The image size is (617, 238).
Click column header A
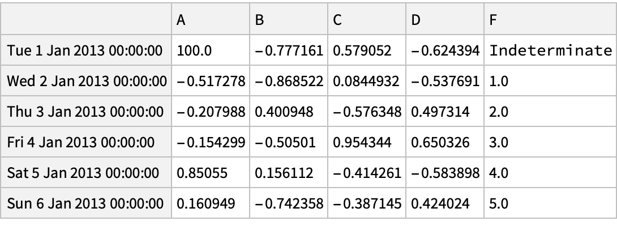coord(210,20)
